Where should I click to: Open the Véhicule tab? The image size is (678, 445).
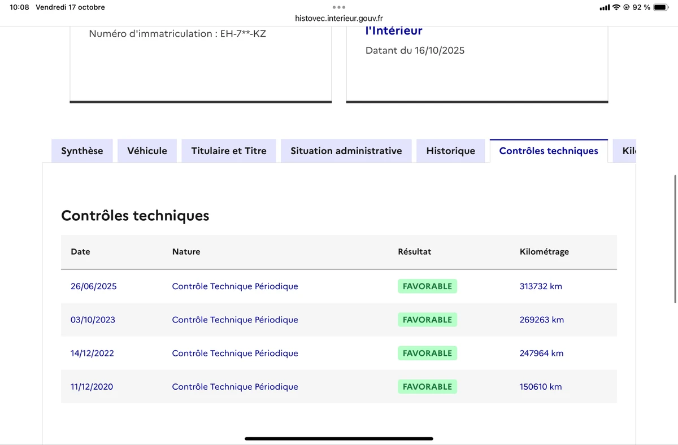point(147,151)
